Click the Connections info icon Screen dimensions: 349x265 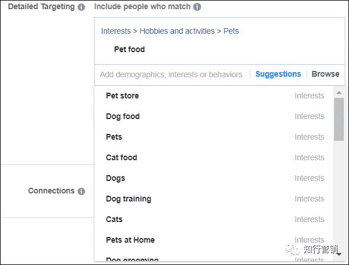click(x=81, y=191)
